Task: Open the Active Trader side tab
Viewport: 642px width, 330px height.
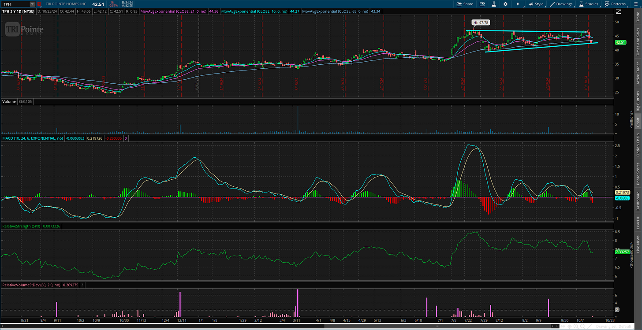Action: pos(638,73)
